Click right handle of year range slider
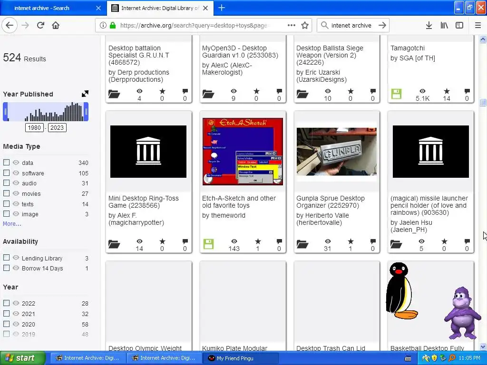487x365 pixels. (87, 112)
